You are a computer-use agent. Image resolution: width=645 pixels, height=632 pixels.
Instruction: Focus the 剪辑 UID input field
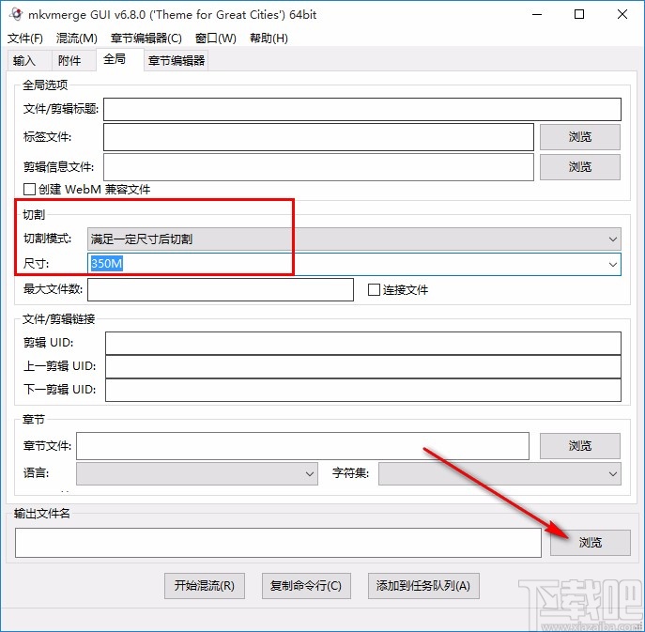363,343
